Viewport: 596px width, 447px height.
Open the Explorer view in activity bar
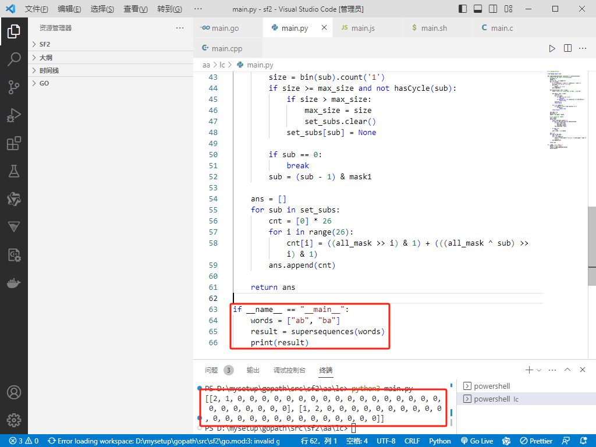(14, 31)
